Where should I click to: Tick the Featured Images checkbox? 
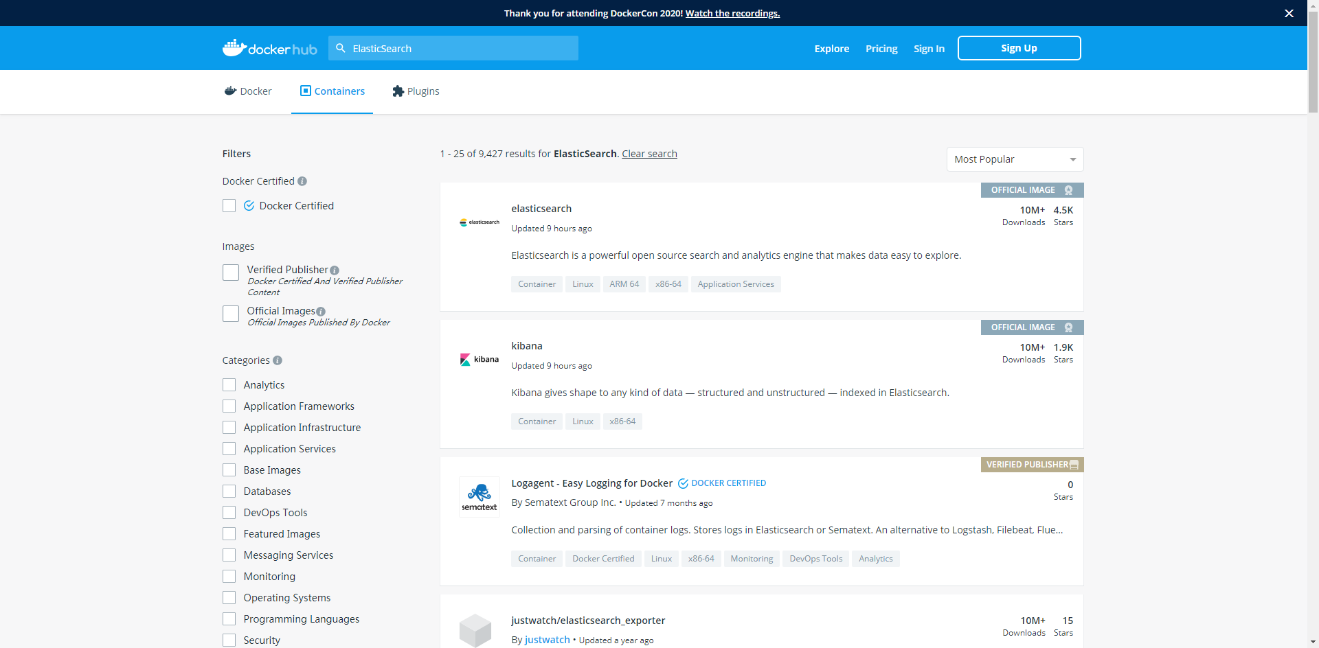229,534
